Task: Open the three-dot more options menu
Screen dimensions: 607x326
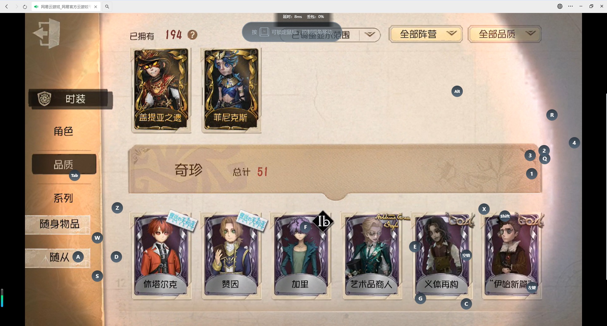Action: (x=570, y=6)
